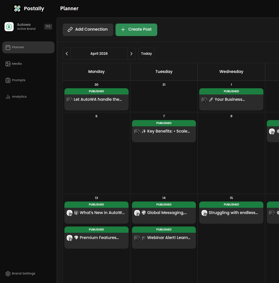
Task: Click the PUBLISHED banner on day 15 post
Action: click(x=231, y=205)
